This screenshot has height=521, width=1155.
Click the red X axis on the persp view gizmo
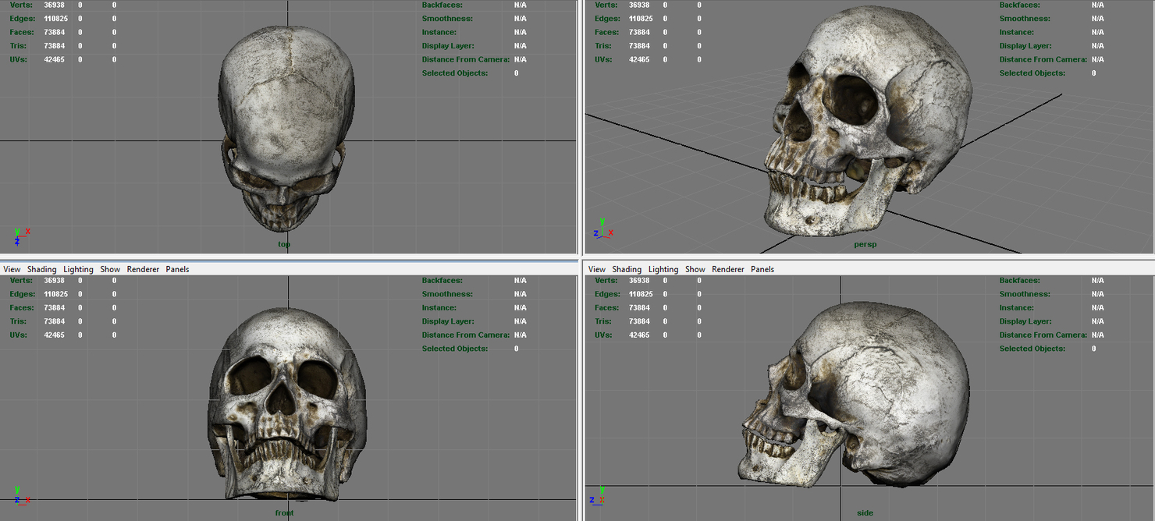611,232
